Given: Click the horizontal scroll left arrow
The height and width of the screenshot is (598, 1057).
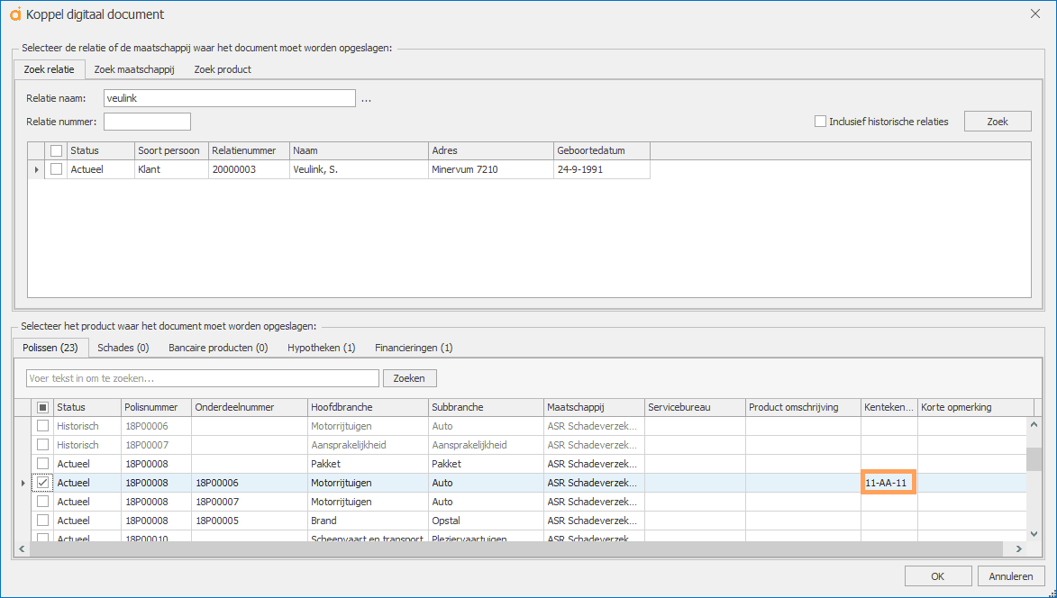Looking at the screenshot, I should tap(22, 549).
